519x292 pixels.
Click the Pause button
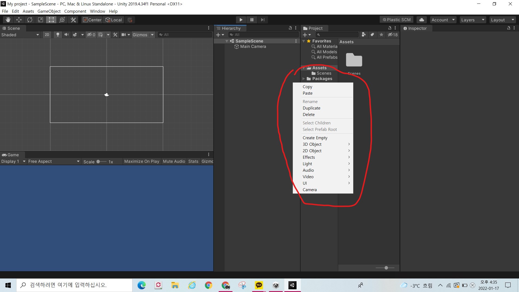click(252, 20)
